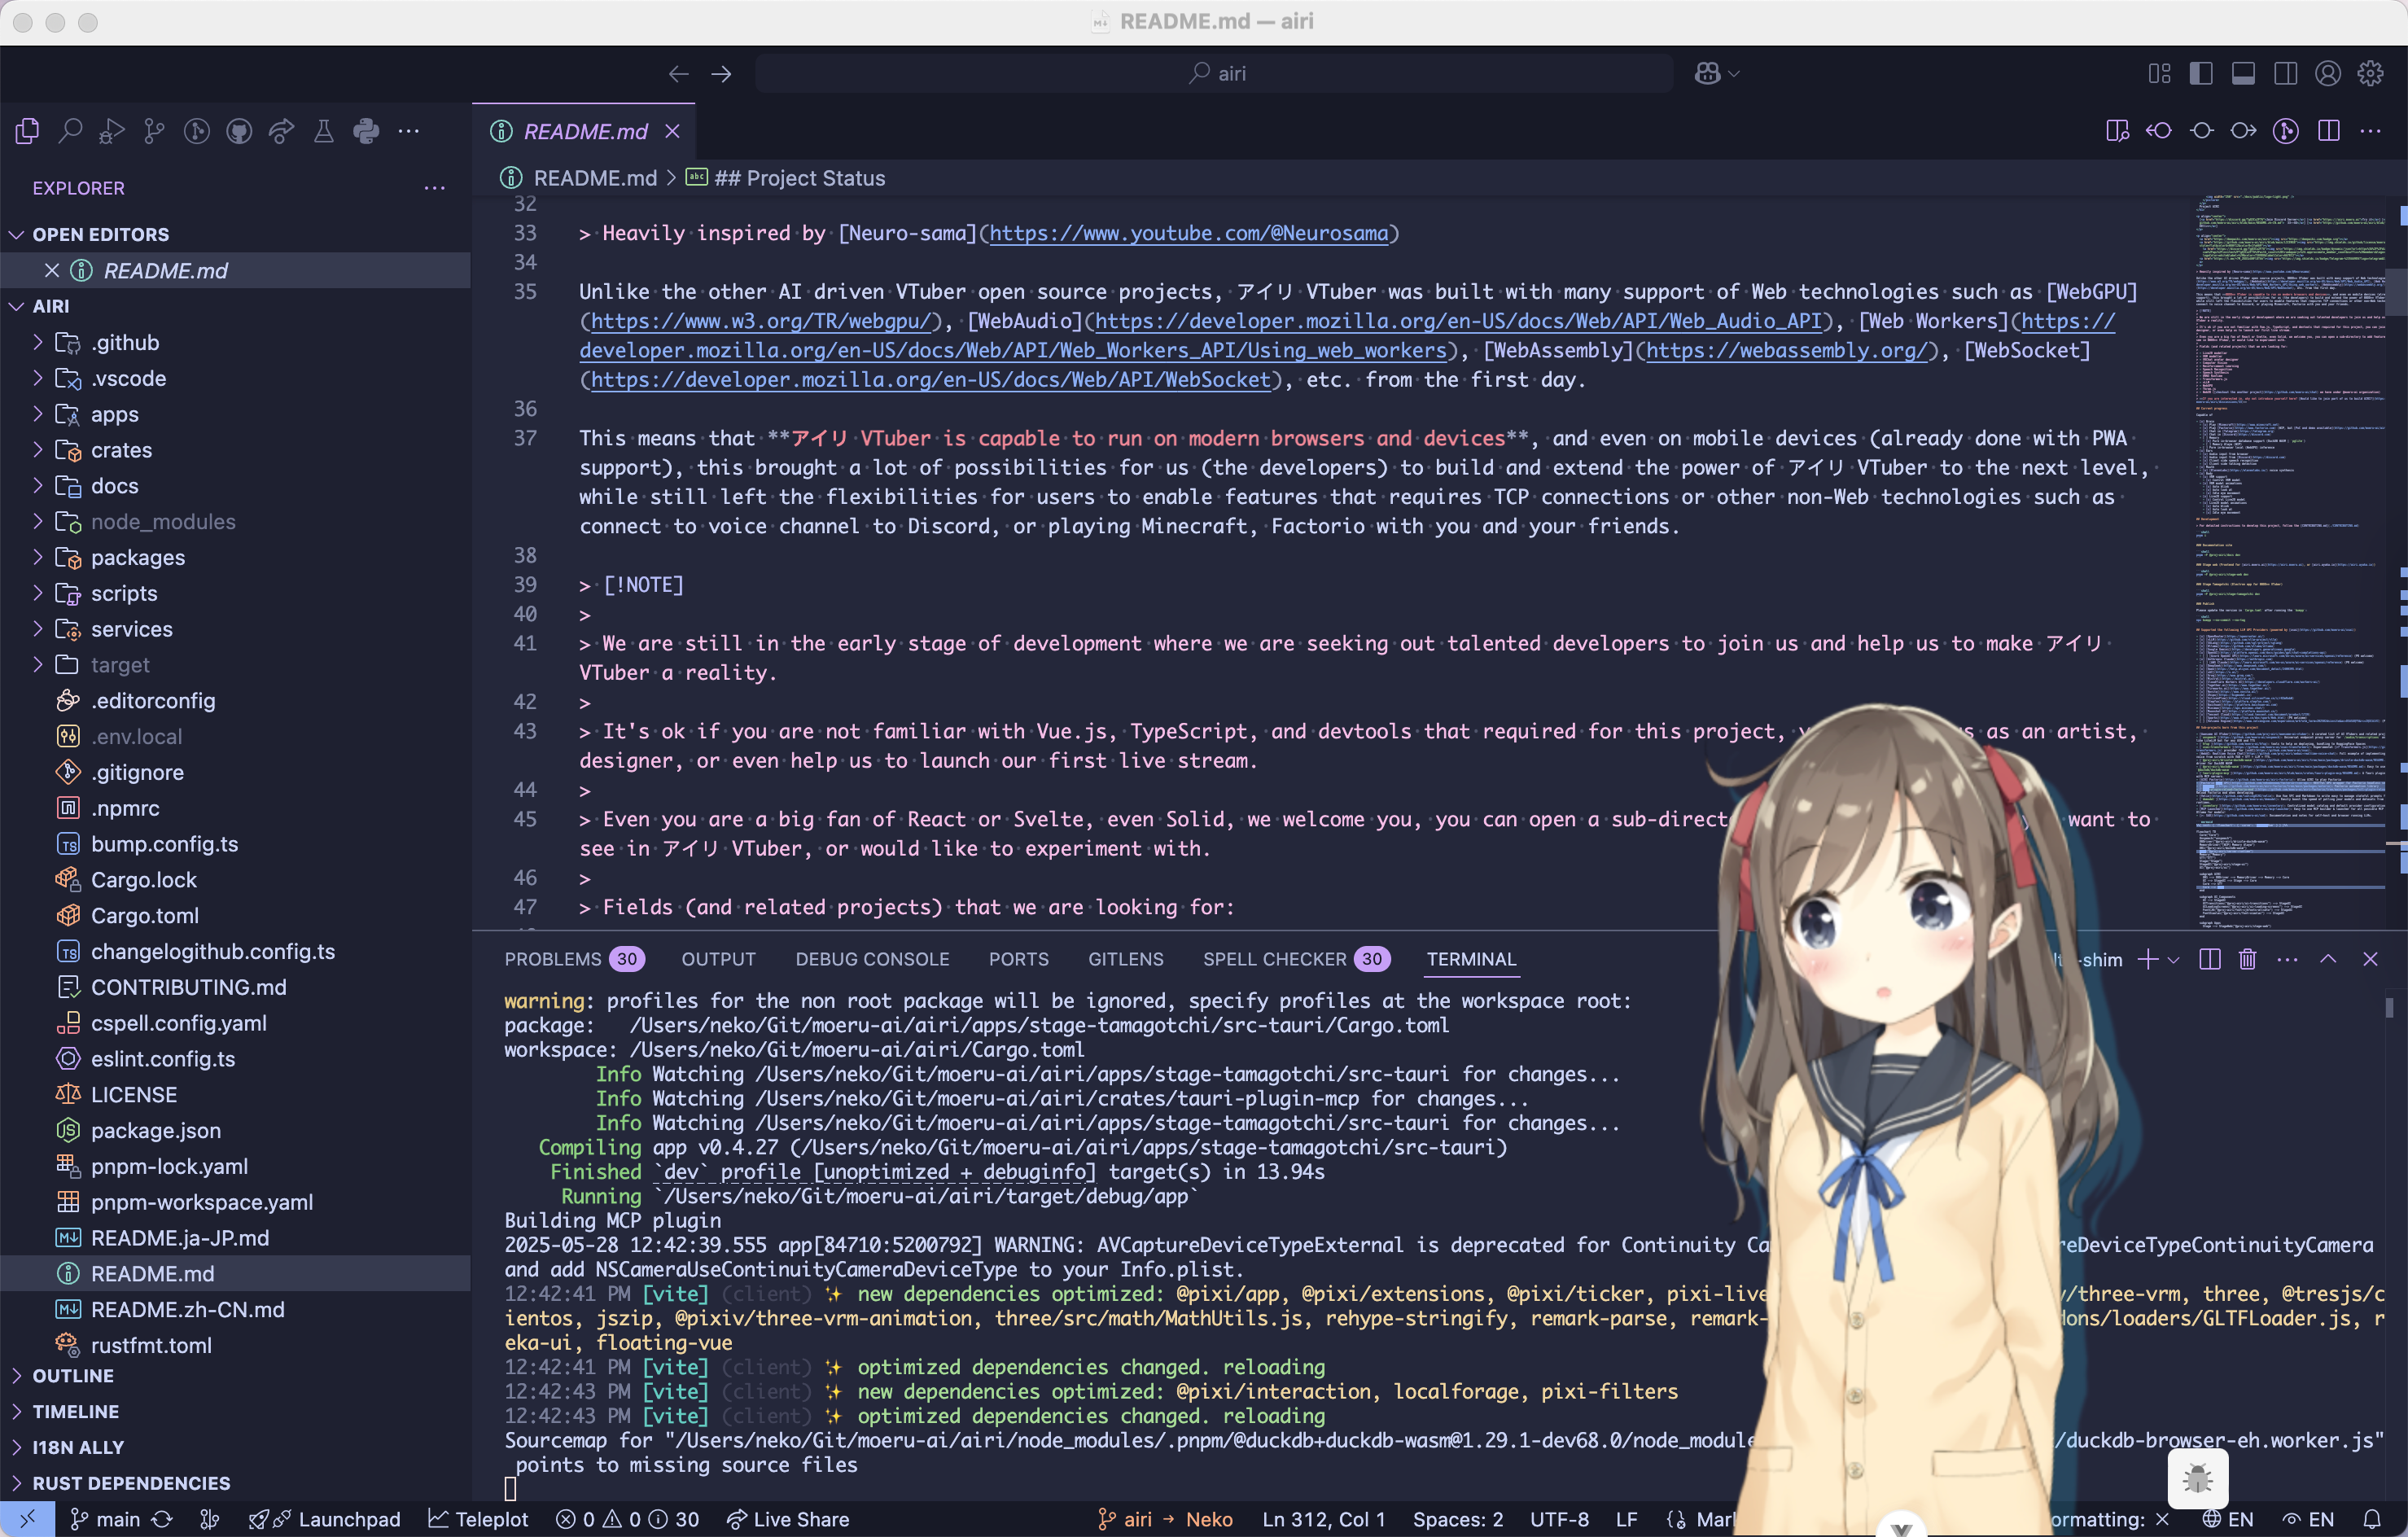Open the GitHub view icon in activity bar
The height and width of the screenshot is (1537, 2408).
pos(239,131)
